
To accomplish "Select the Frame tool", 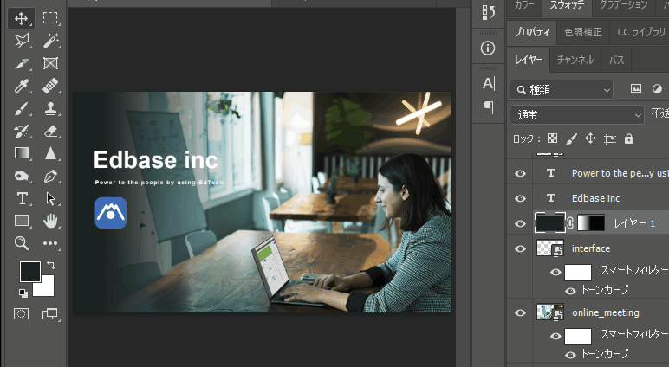I will click(50, 63).
